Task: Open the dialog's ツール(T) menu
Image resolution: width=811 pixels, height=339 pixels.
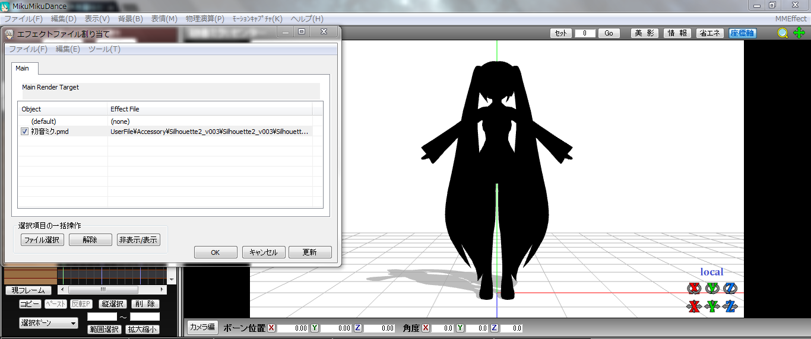Action: (x=104, y=49)
